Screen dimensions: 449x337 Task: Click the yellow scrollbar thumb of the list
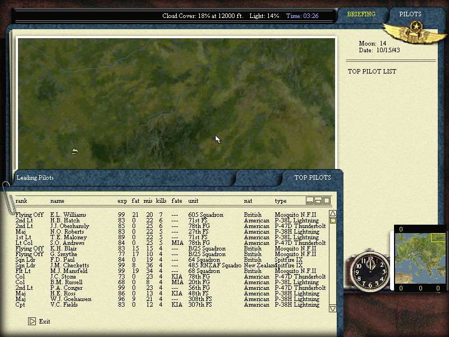[332, 221]
